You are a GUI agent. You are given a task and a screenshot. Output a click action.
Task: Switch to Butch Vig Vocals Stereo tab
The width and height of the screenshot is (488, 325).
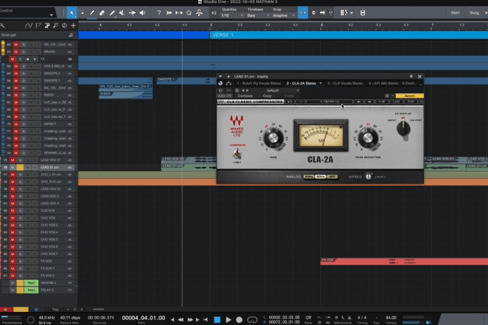[x=259, y=83]
